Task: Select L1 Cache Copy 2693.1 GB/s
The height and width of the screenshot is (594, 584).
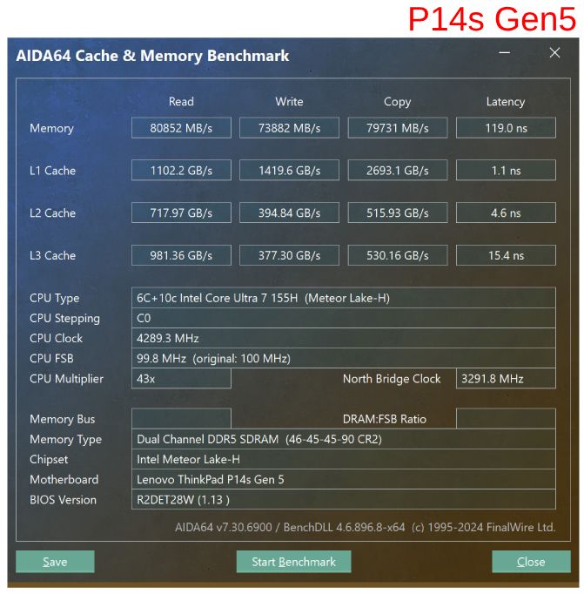Action: pyautogui.click(x=398, y=170)
